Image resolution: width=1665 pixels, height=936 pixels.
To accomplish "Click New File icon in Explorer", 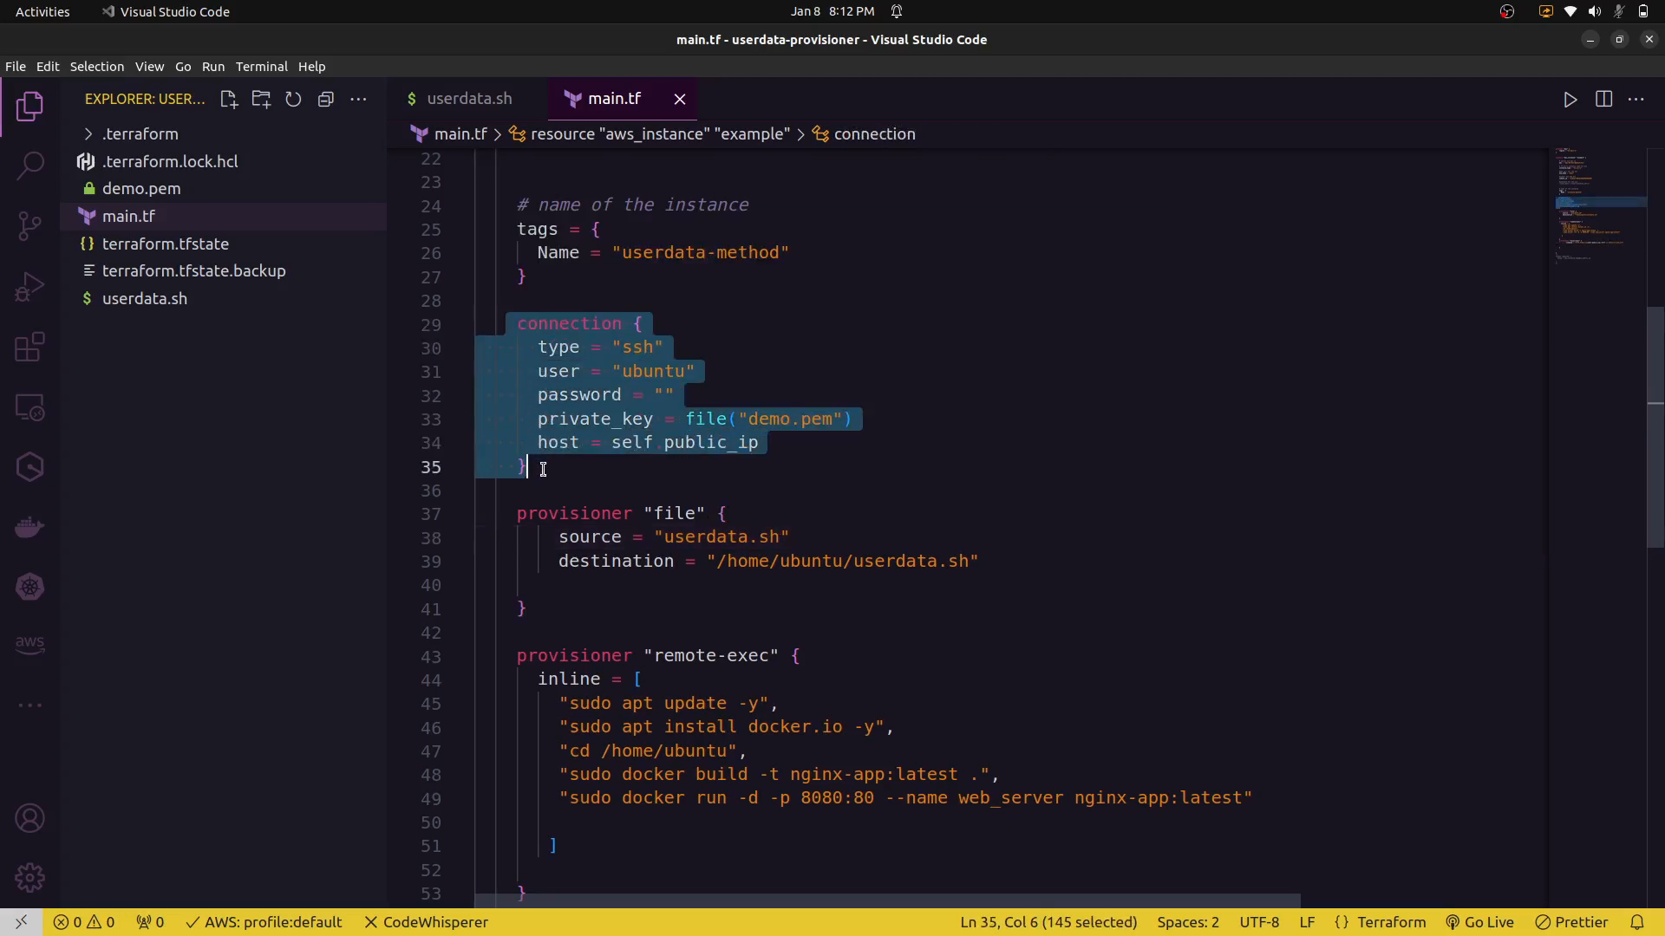I will [x=229, y=100].
